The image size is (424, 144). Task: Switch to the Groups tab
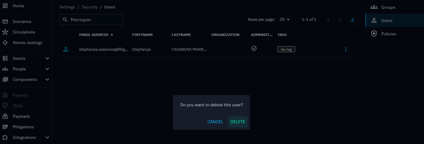point(388,8)
